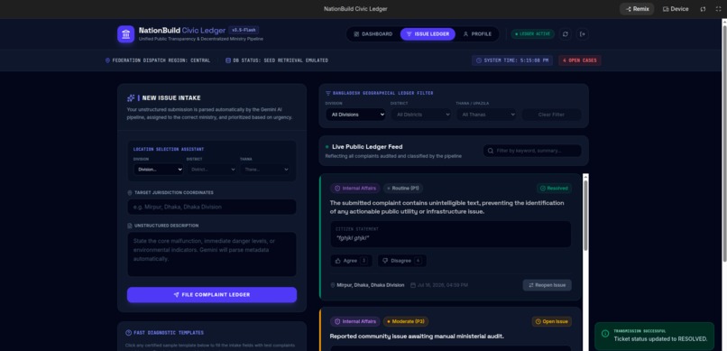Image resolution: width=727 pixels, height=351 pixels.
Task: Click the Live Public Ledger Feed heading
Action: [x=367, y=146]
